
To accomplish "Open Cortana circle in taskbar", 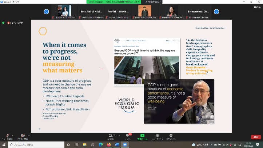I will 68,145.
